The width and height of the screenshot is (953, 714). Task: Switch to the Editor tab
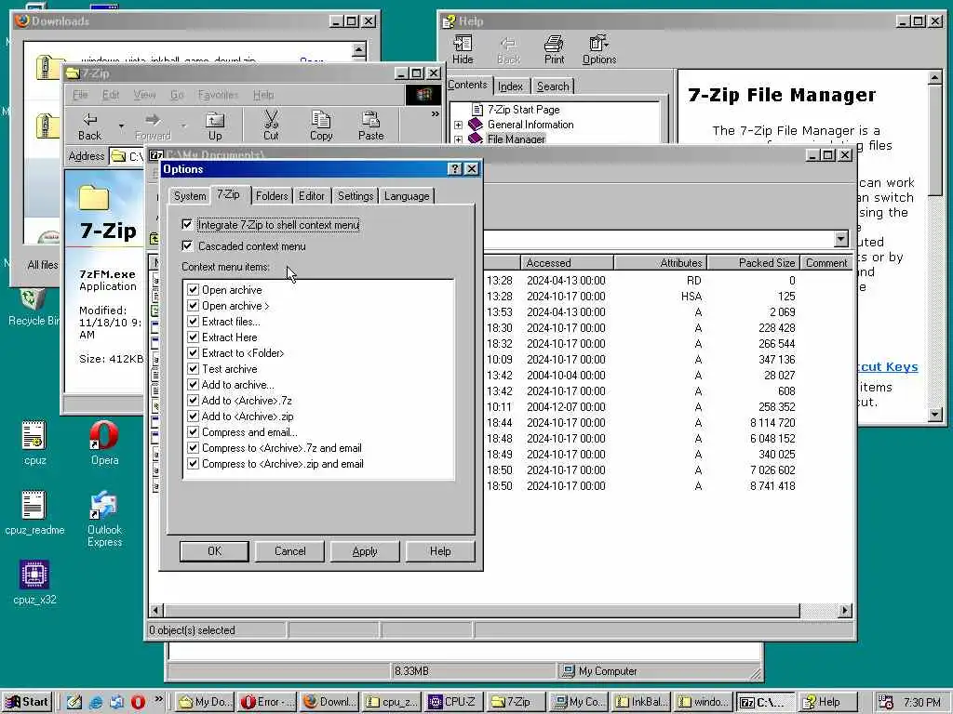coord(311,196)
